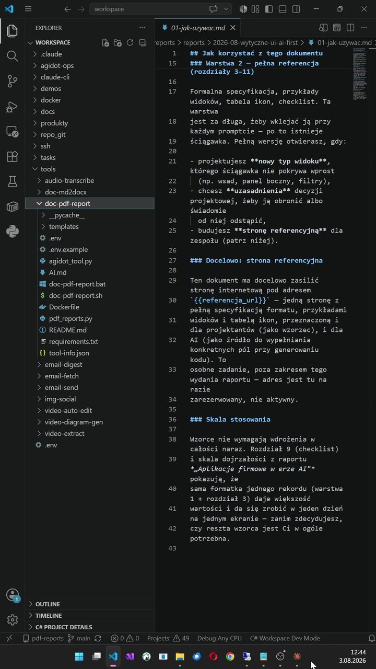The height and width of the screenshot is (669, 376).
Task: Click Projects: 49 status item
Action: (x=168, y=638)
